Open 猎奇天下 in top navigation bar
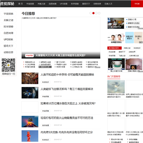The height and width of the screenshot is (143, 143). pyautogui.click(x=86, y=4)
